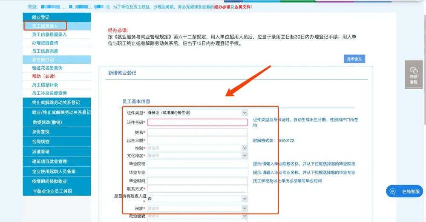Open the 文化程度 dropdown
Image resolution: width=426 pixels, height=222 pixels.
(198, 156)
